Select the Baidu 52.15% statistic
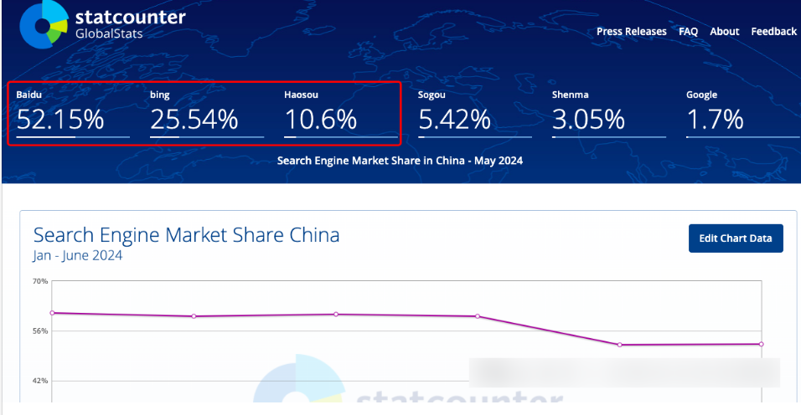801x415 pixels. tap(60, 120)
